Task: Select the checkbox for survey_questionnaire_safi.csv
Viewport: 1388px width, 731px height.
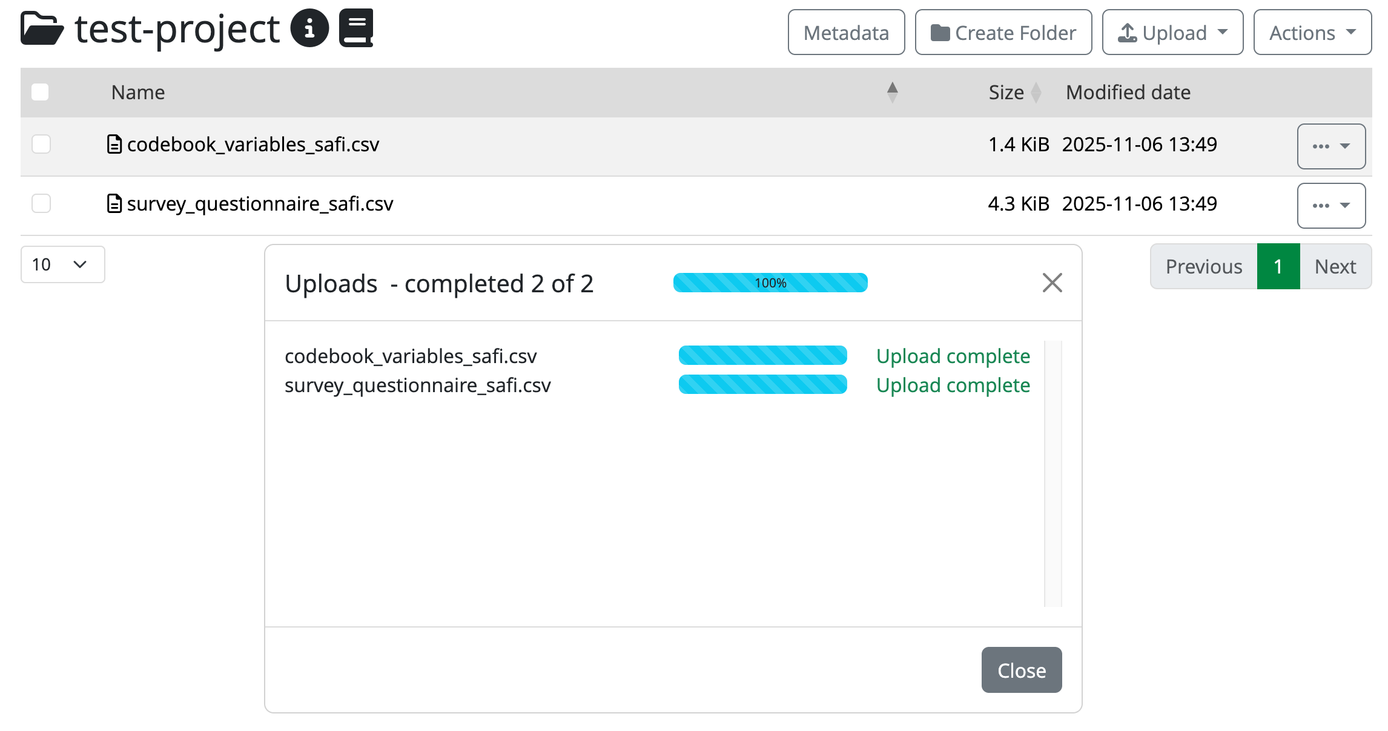Action: click(x=41, y=204)
